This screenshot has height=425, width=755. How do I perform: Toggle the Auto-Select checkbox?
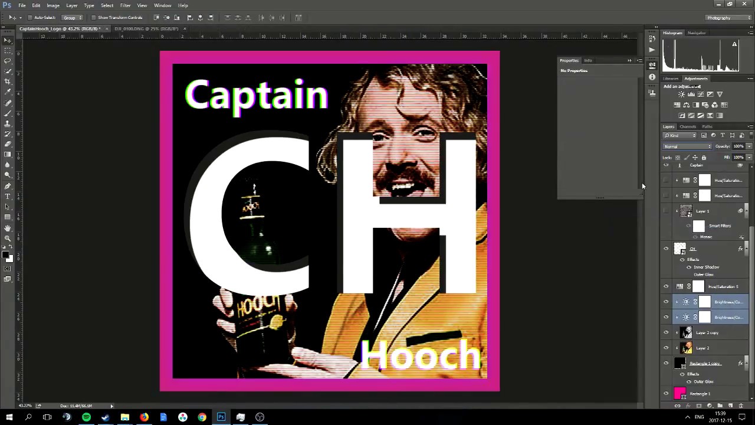pos(29,18)
